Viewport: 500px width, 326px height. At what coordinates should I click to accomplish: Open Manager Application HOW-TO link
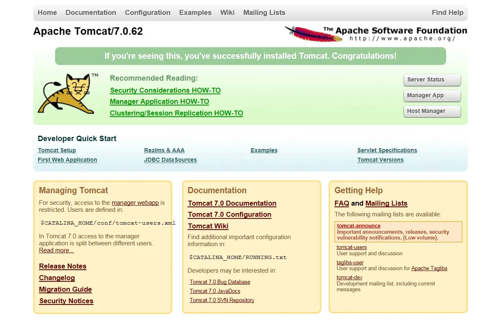coord(159,101)
